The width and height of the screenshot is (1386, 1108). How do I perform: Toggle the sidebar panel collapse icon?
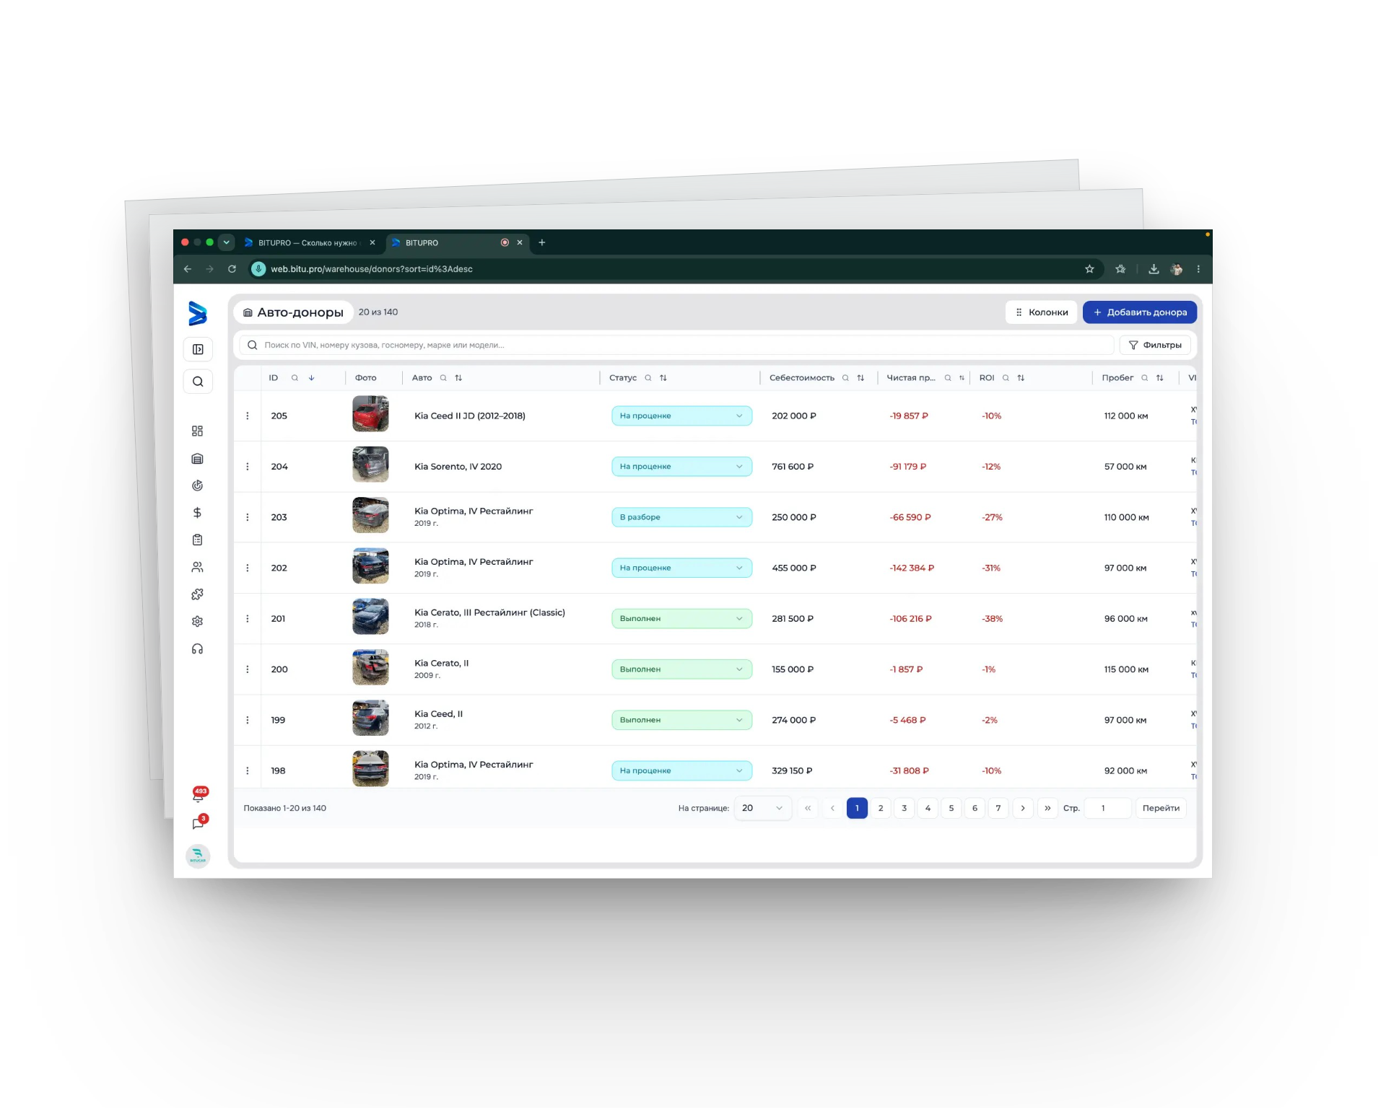click(198, 350)
